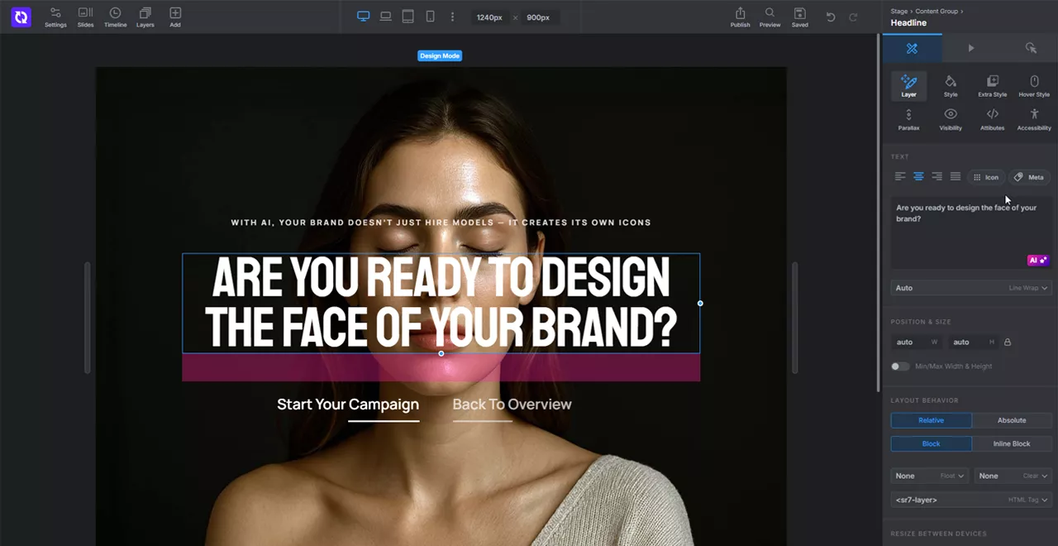1058x546 pixels.
Task: Open the Layers panel icon
Action: [145, 17]
